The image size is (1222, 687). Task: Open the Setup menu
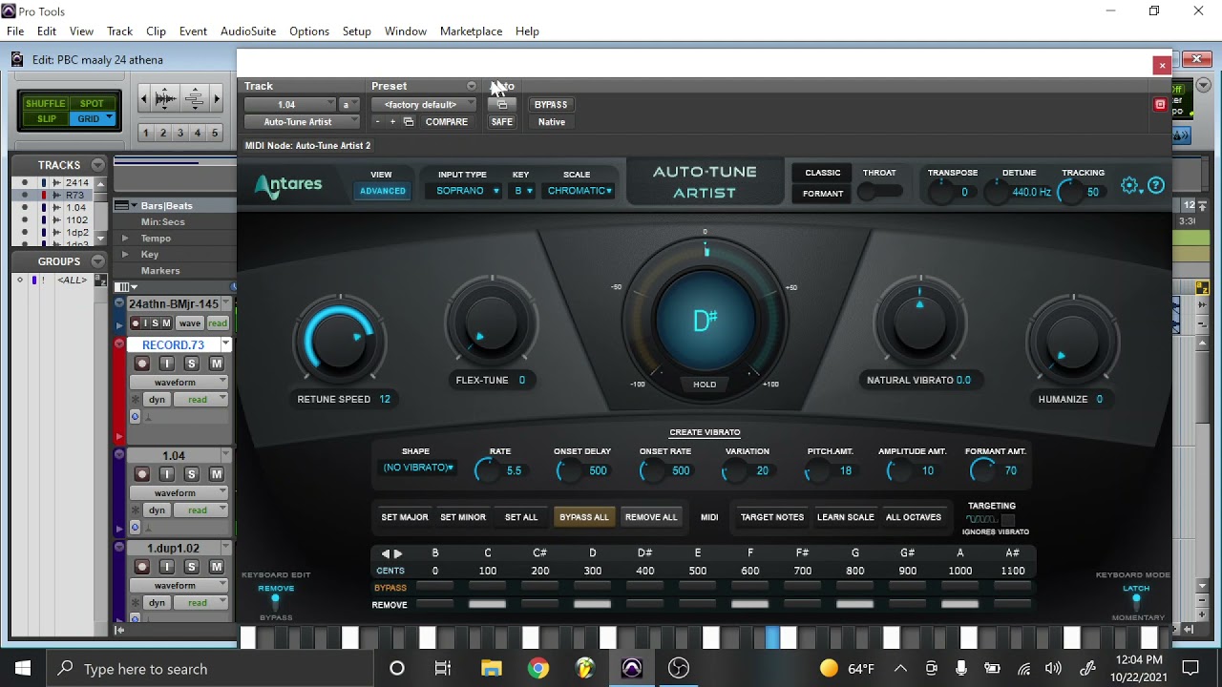356,31
